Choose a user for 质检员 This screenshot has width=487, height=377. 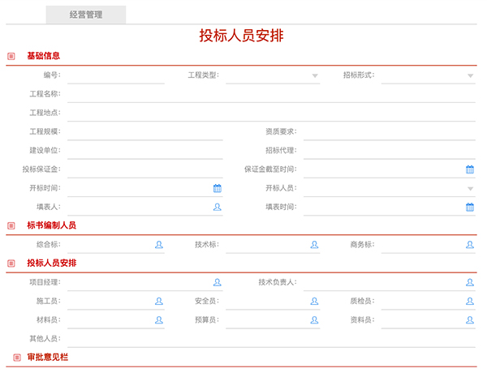470,301
